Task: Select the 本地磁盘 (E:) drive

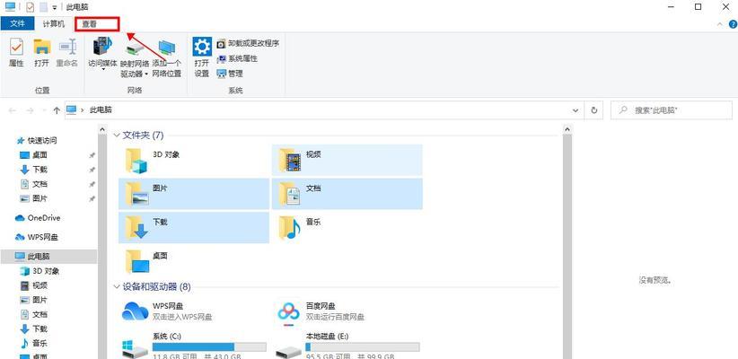Action: click(x=347, y=346)
